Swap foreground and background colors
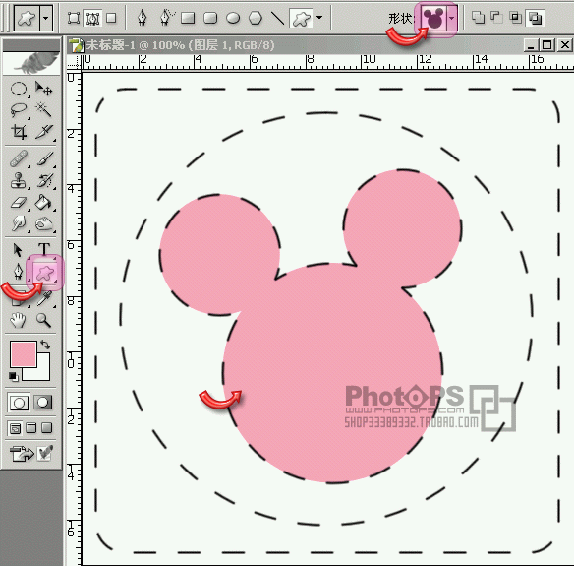Viewport: 574px width, 566px height. [45, 345]
